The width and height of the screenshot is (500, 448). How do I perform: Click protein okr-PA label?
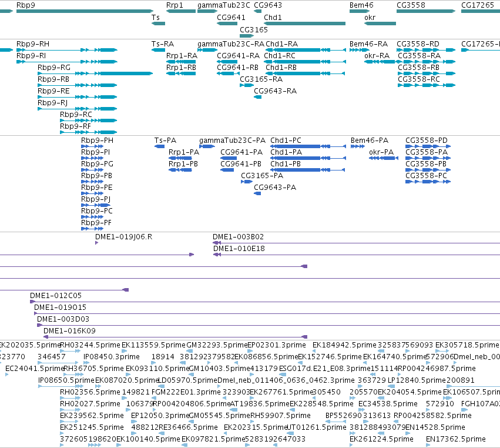coord(381,152)
